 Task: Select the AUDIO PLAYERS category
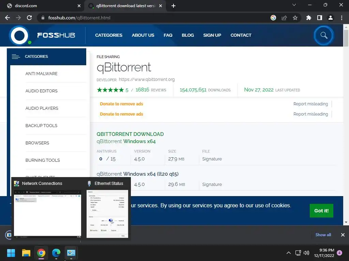coord(42,108)
